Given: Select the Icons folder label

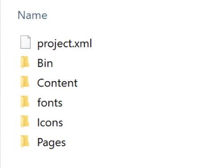Looking at the screenshot, I should [x=50, y=122].
